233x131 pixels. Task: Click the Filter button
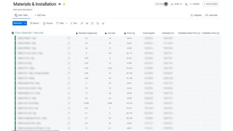click(60, 23)
